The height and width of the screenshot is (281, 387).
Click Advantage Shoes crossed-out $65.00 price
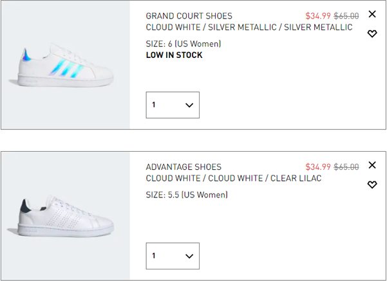pos(346,167)
